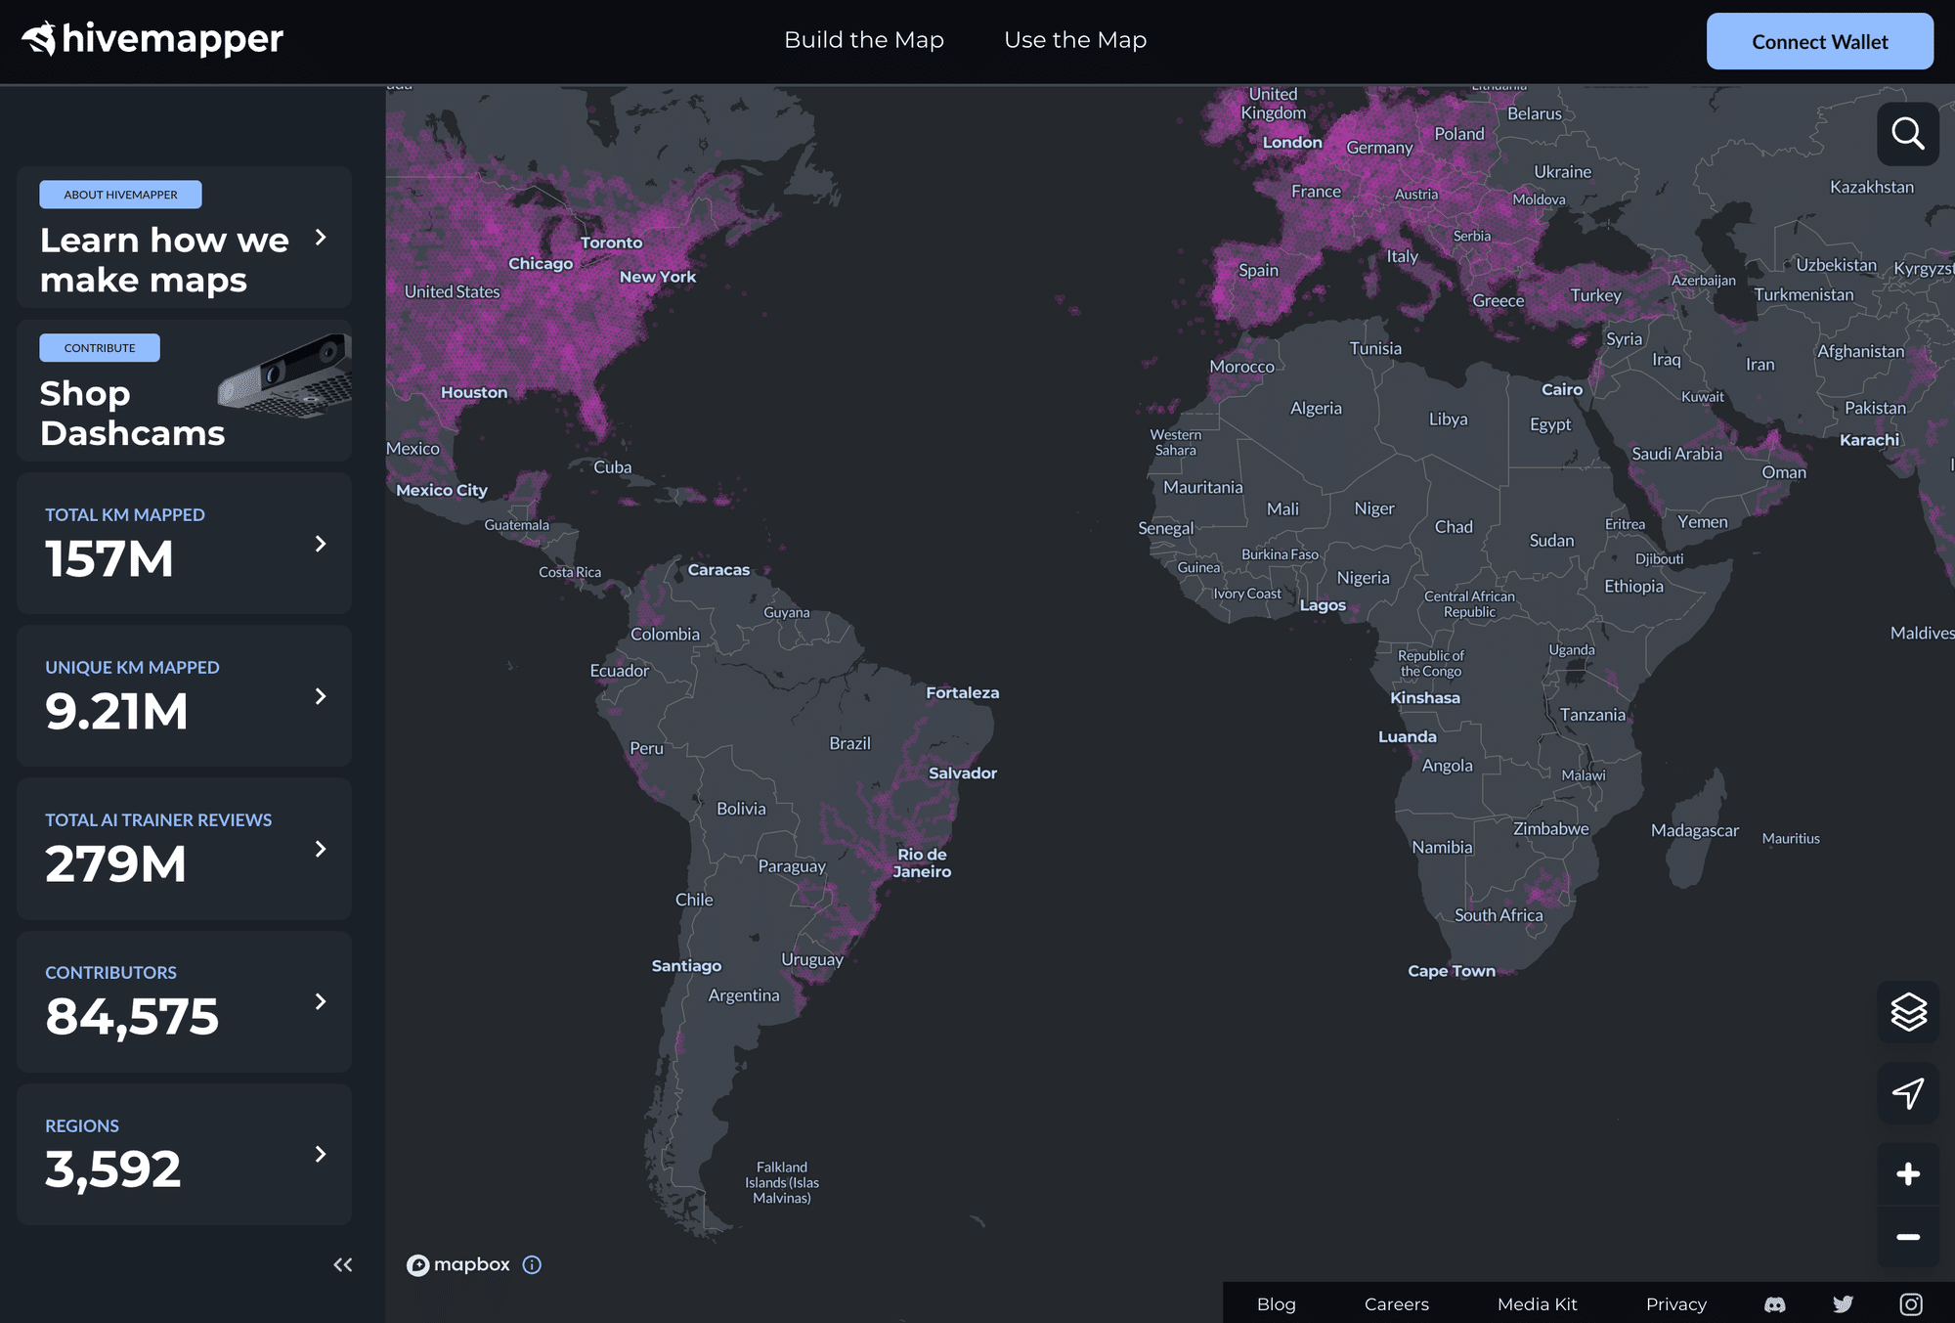This screenshot has height=1323, width=1955.
Task: Click the Cape Town map label
Action: pos(1452,971)
